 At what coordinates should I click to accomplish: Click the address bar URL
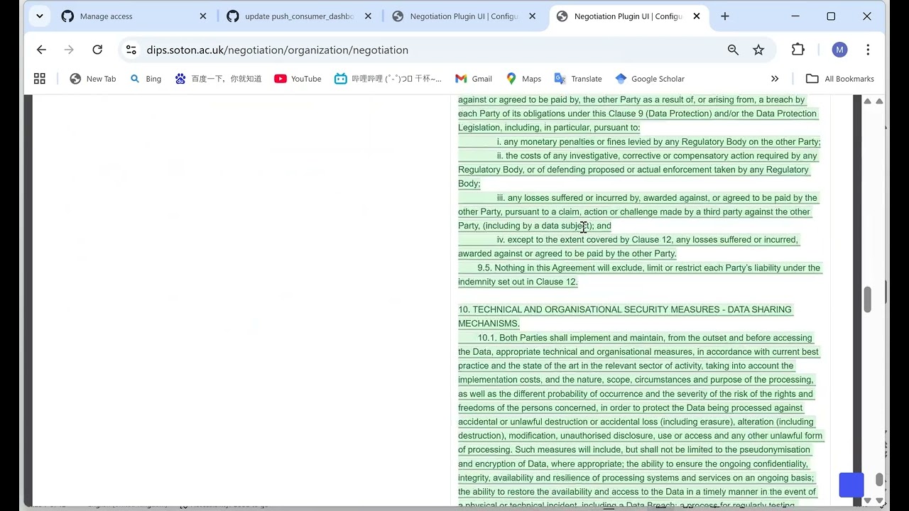[x=277, y=50]
